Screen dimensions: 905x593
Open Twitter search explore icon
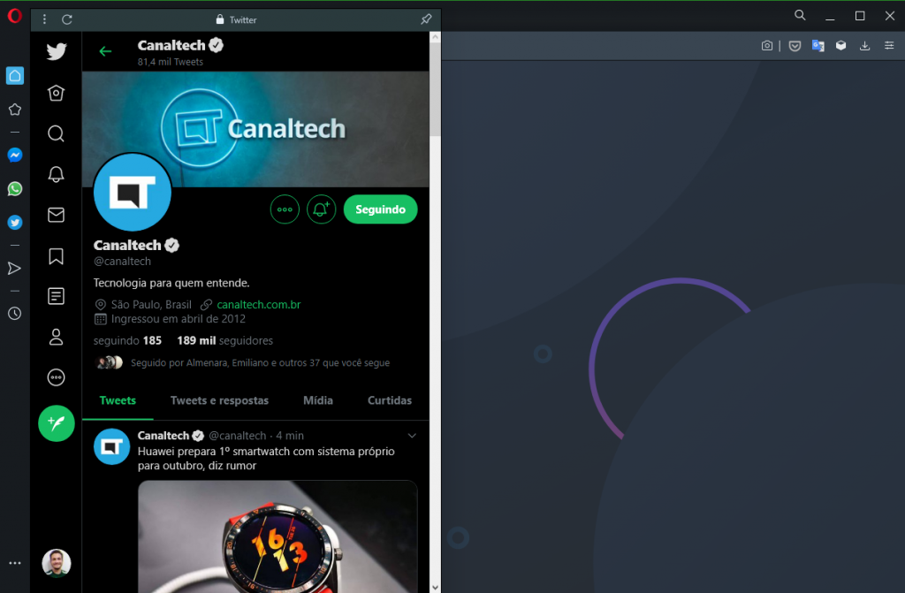point(56,133)
